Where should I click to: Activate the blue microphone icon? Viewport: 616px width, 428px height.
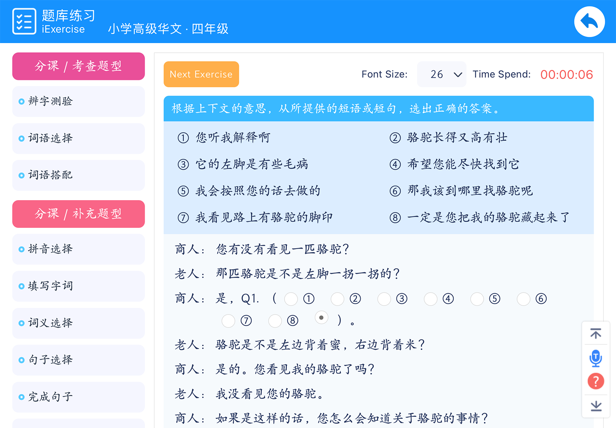596,358
